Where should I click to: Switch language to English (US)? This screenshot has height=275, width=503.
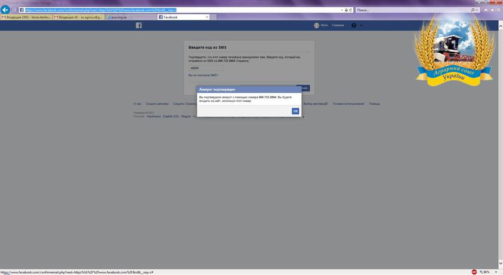click(x=171, y=116)
